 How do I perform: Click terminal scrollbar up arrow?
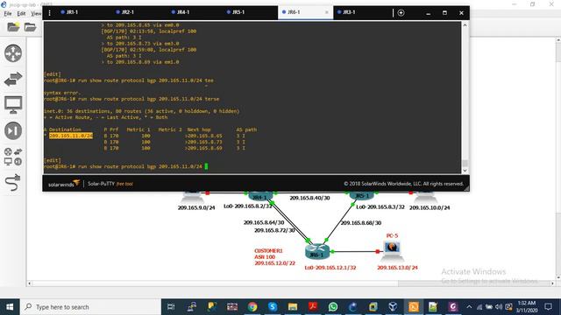coord(465,25)
